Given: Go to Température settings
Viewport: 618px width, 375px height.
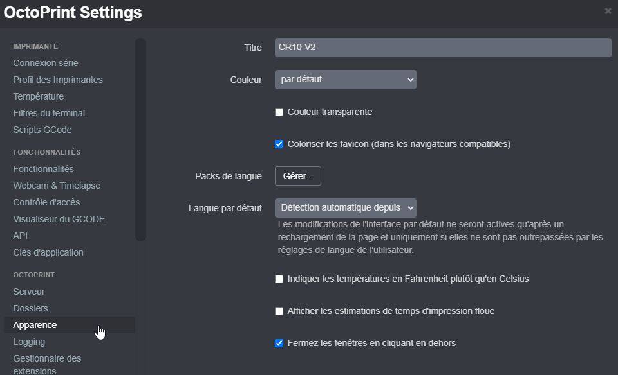Looking at the screenshot, I should tap(38, 96).
